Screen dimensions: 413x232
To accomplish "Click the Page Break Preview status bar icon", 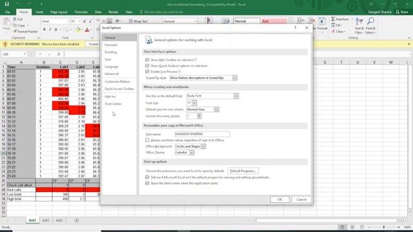I will (362, 227).
